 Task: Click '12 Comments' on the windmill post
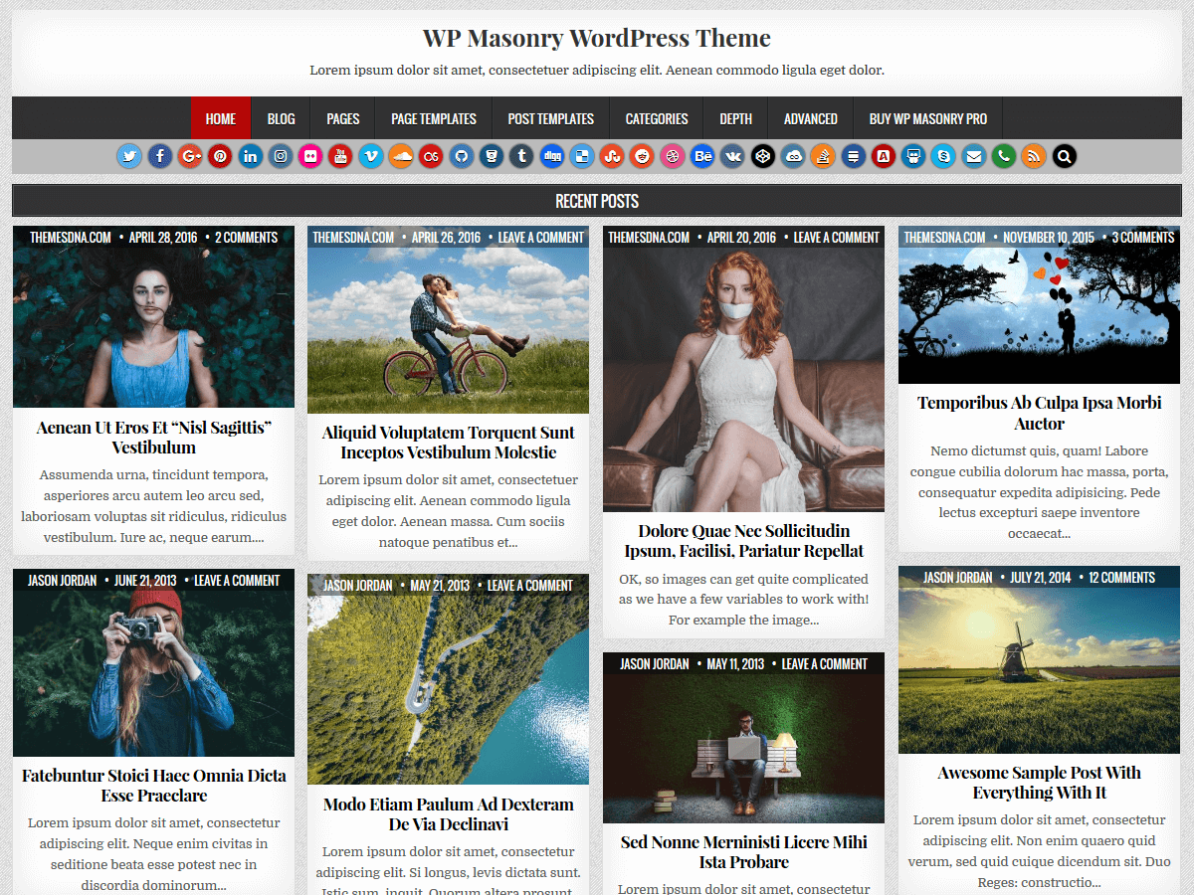point(1121,578)
